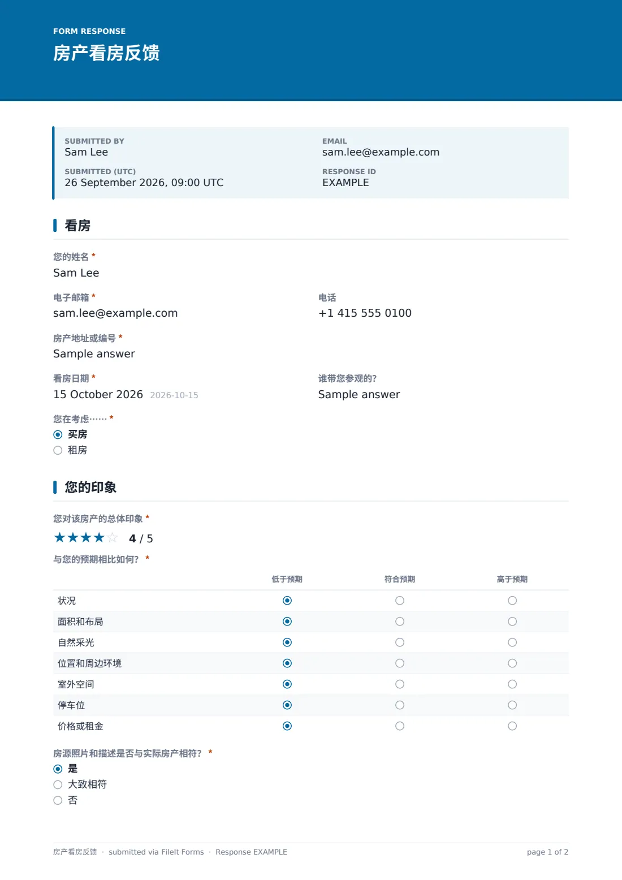Click the fourth rating star

tap(99, 537)
